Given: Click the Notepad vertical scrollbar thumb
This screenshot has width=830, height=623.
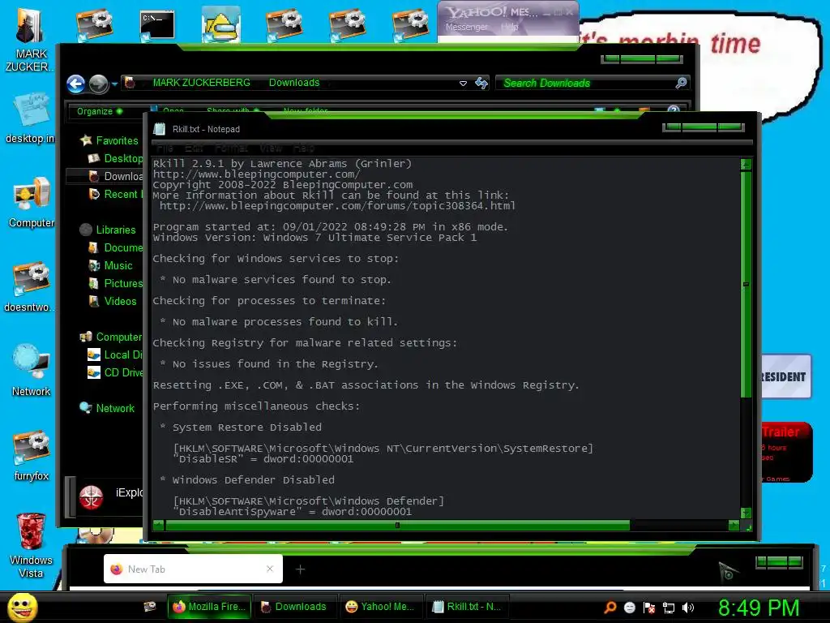Looking at the screenshot, I should point(746,285).
